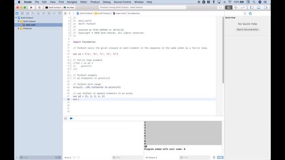The height and width of the screenshot is (160, 285).
Task: Toggle the Inspectors panel visibility
Action: (265, 8)
